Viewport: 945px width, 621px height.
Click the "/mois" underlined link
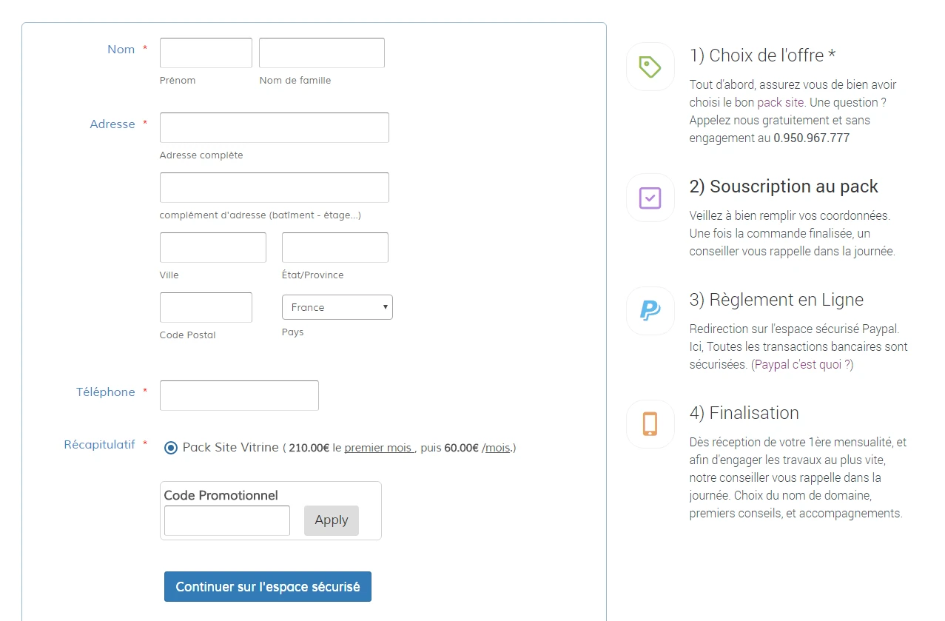[x=497, y=447]
